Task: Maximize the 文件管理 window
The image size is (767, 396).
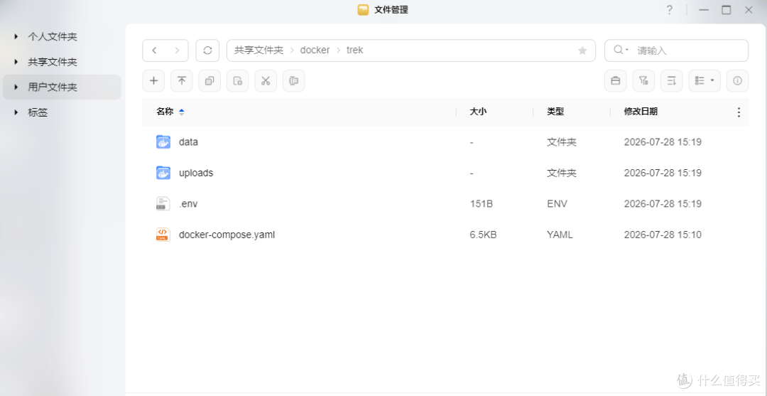Action: pyautogui.click(x=726, y=10)
